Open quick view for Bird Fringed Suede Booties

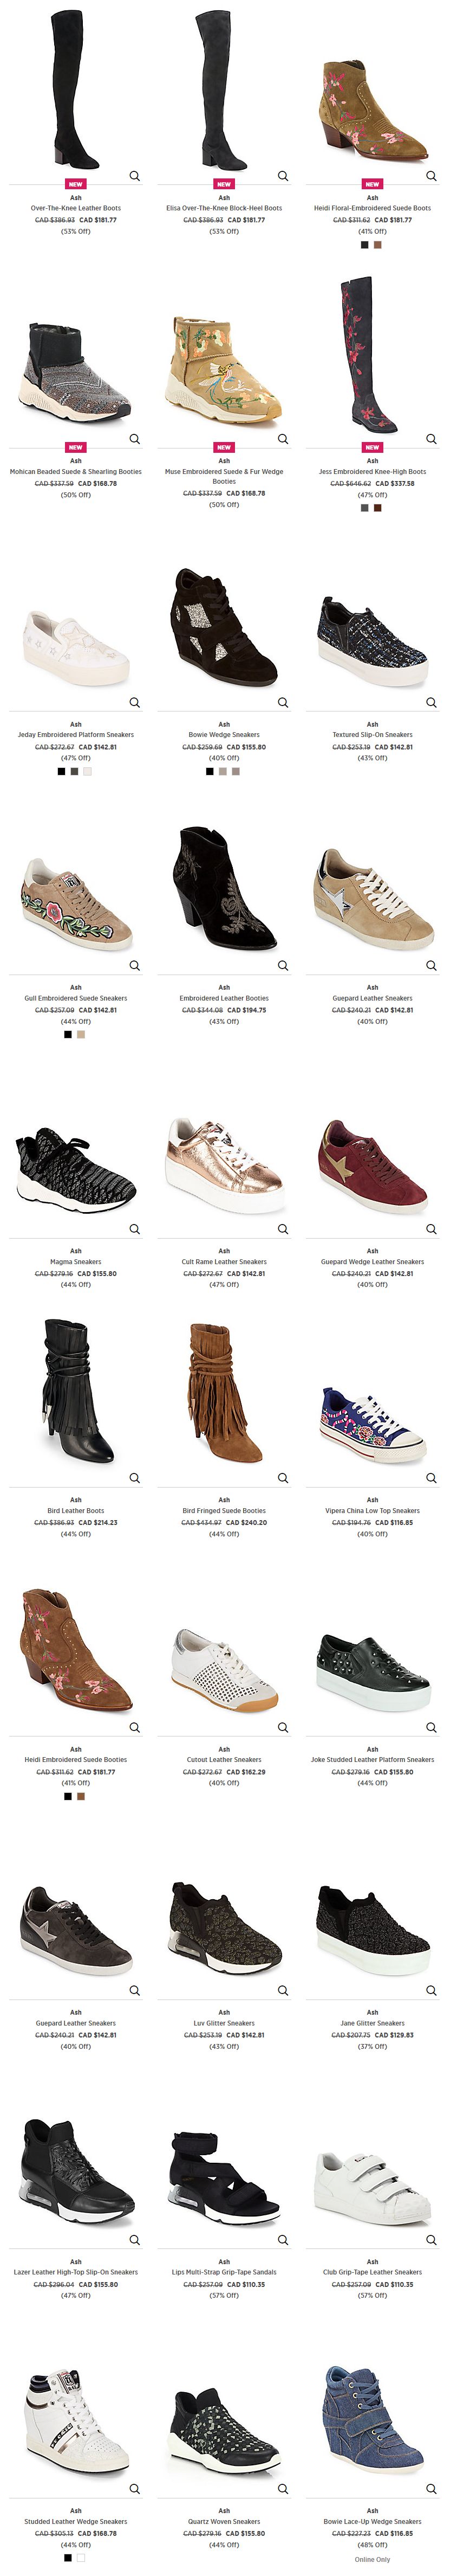click(283, 1478)
